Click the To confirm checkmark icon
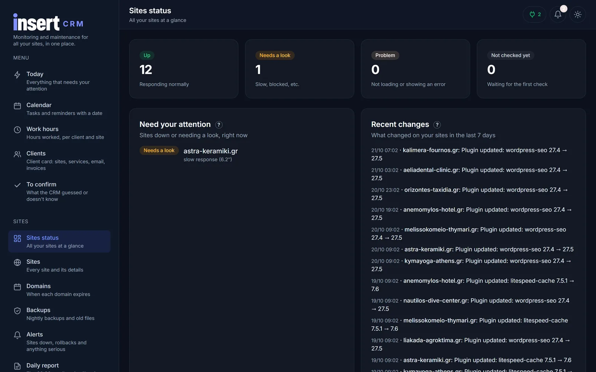This screenshot has height=372, width=596. [17, 185]
